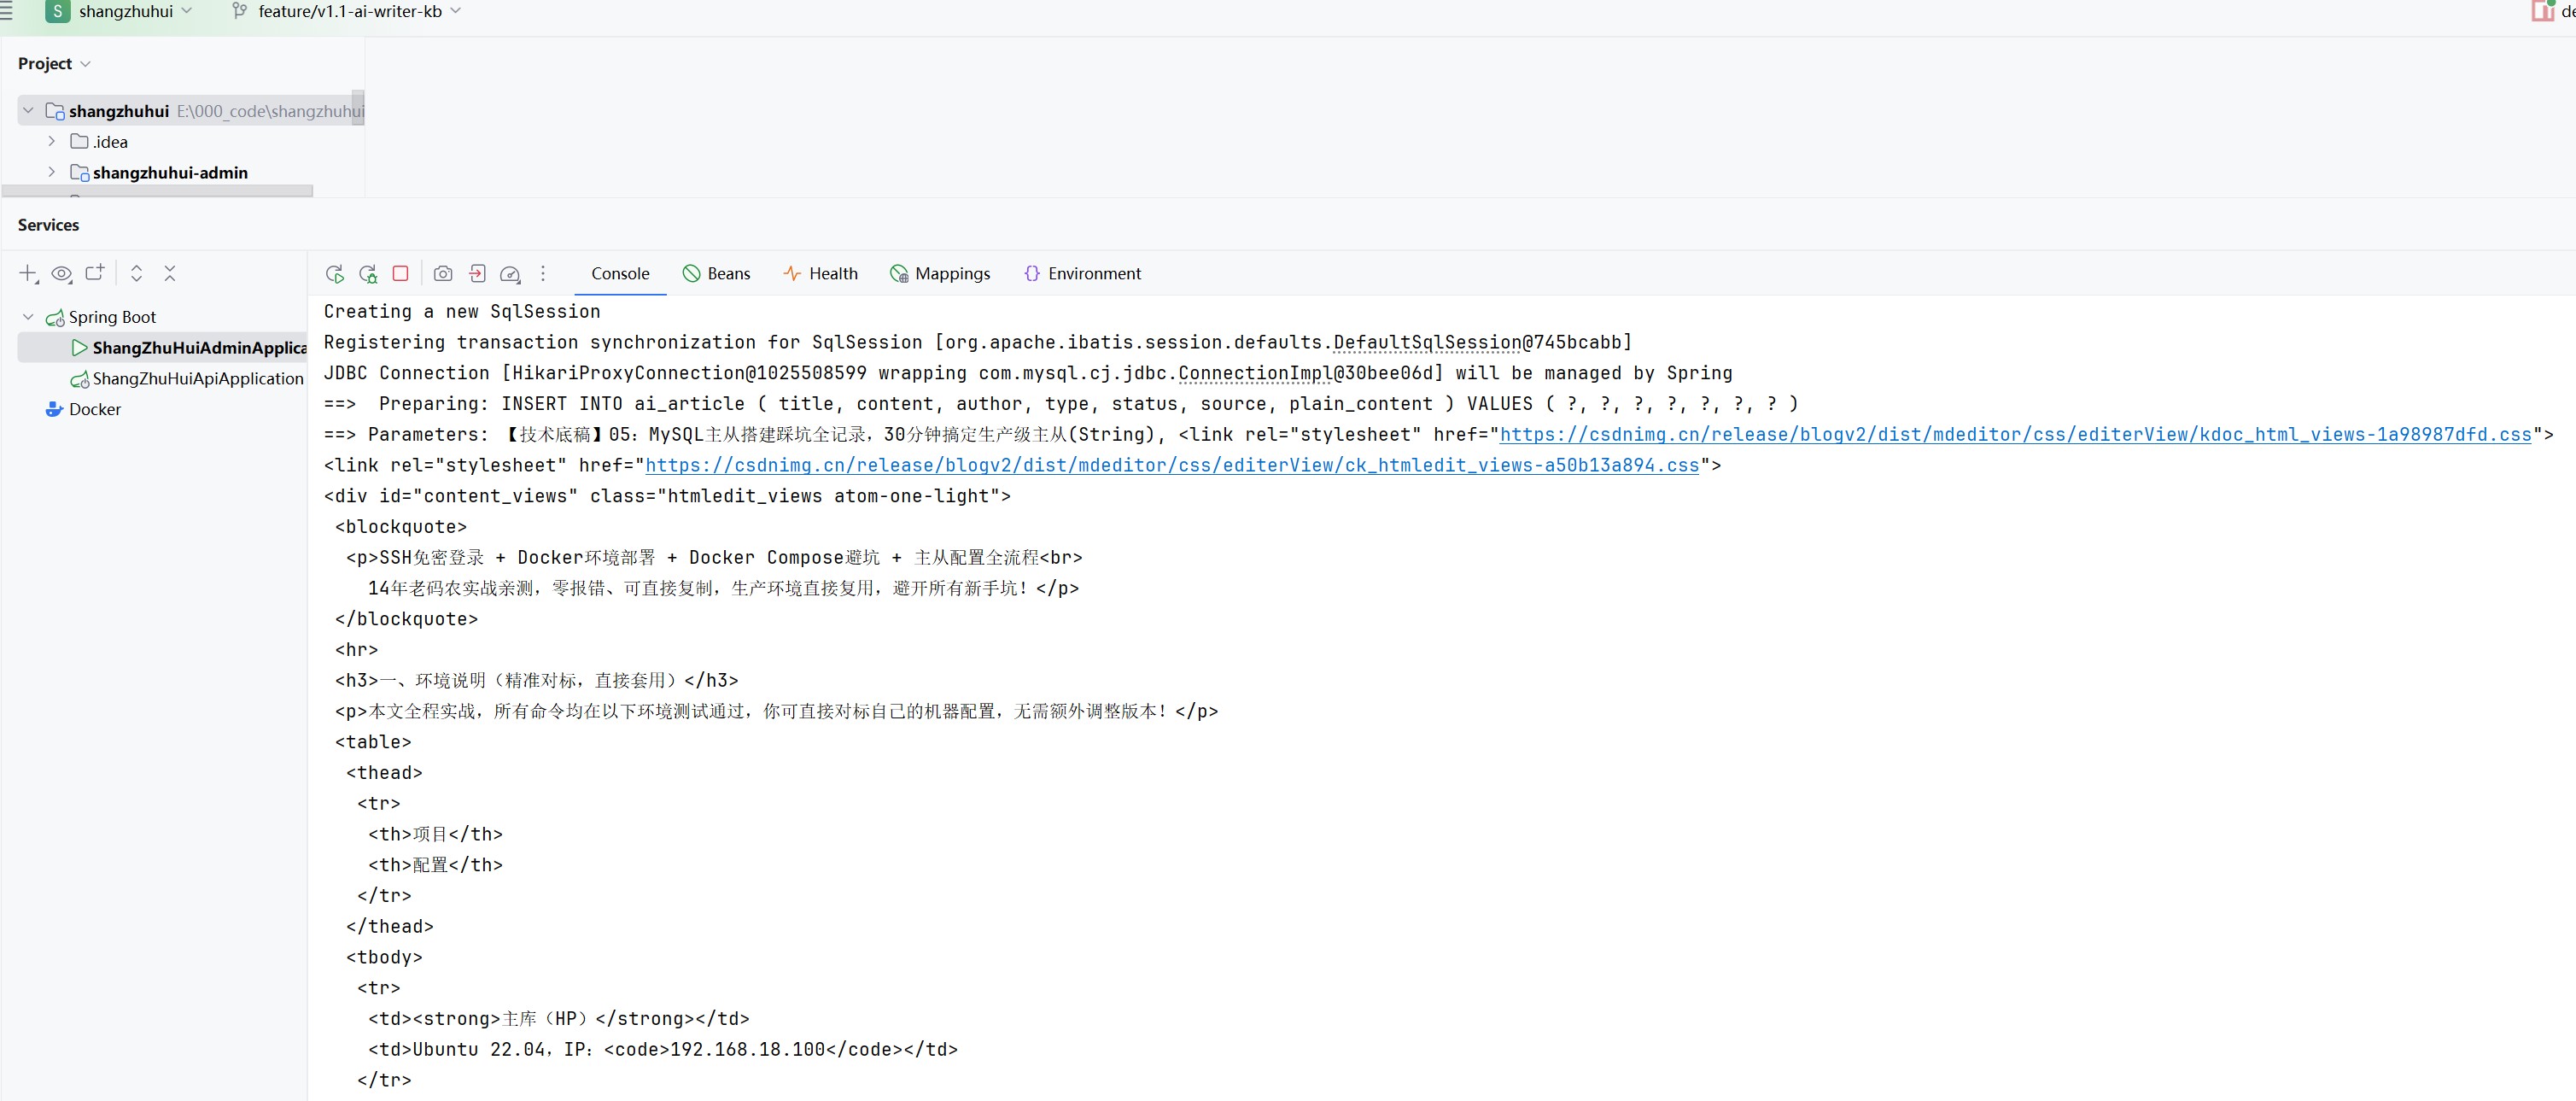Expand the .idea folder
The width and height of the screenshot is (2576, 1101).
click(x=52, y=142)
